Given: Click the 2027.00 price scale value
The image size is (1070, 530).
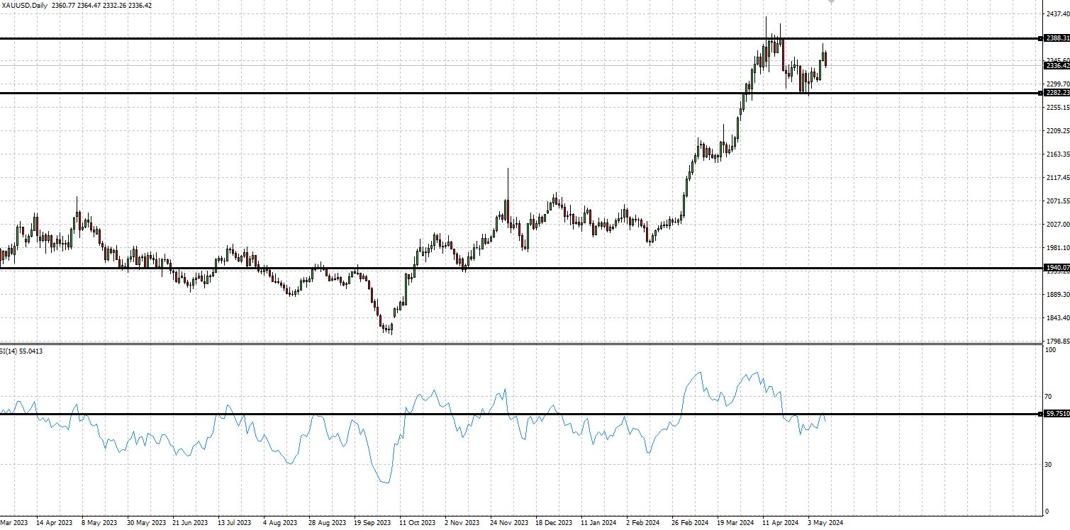Looking at the screenshot, I should pos(1057,225).
